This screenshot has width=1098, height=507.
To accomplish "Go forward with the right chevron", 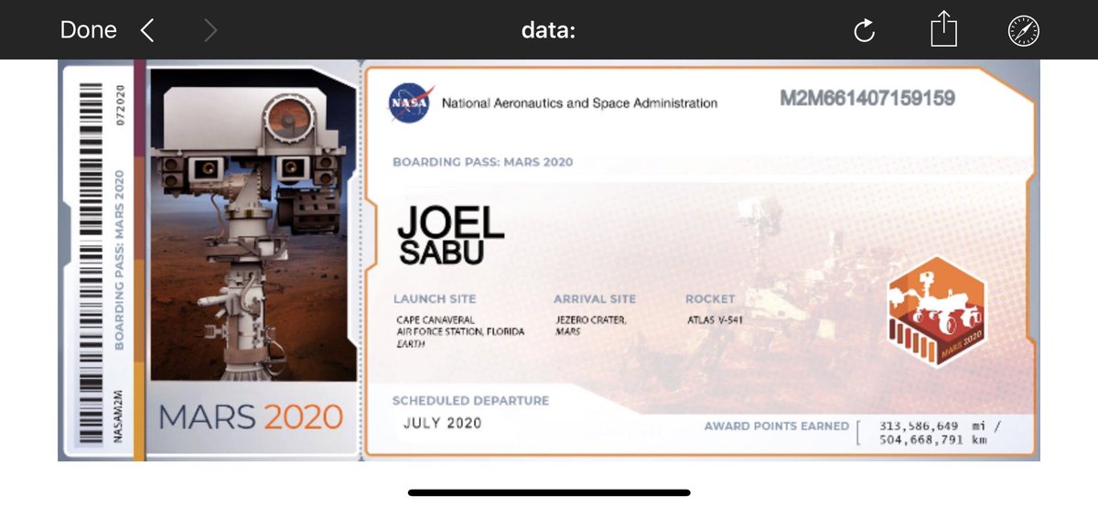I will 210,30.
